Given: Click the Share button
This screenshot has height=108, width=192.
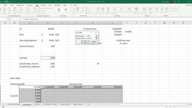Looking at the screenshot, I should coord(179,5).
